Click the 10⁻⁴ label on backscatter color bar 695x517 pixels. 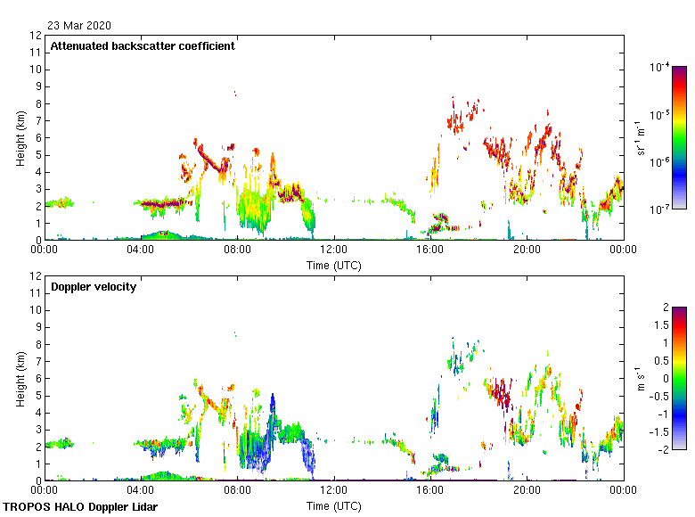click(x=659, y=68)
